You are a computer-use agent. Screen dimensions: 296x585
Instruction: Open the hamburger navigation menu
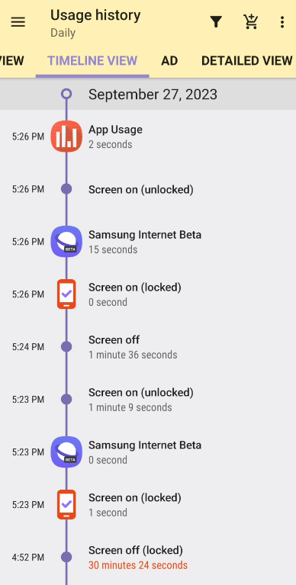[18, 22]
